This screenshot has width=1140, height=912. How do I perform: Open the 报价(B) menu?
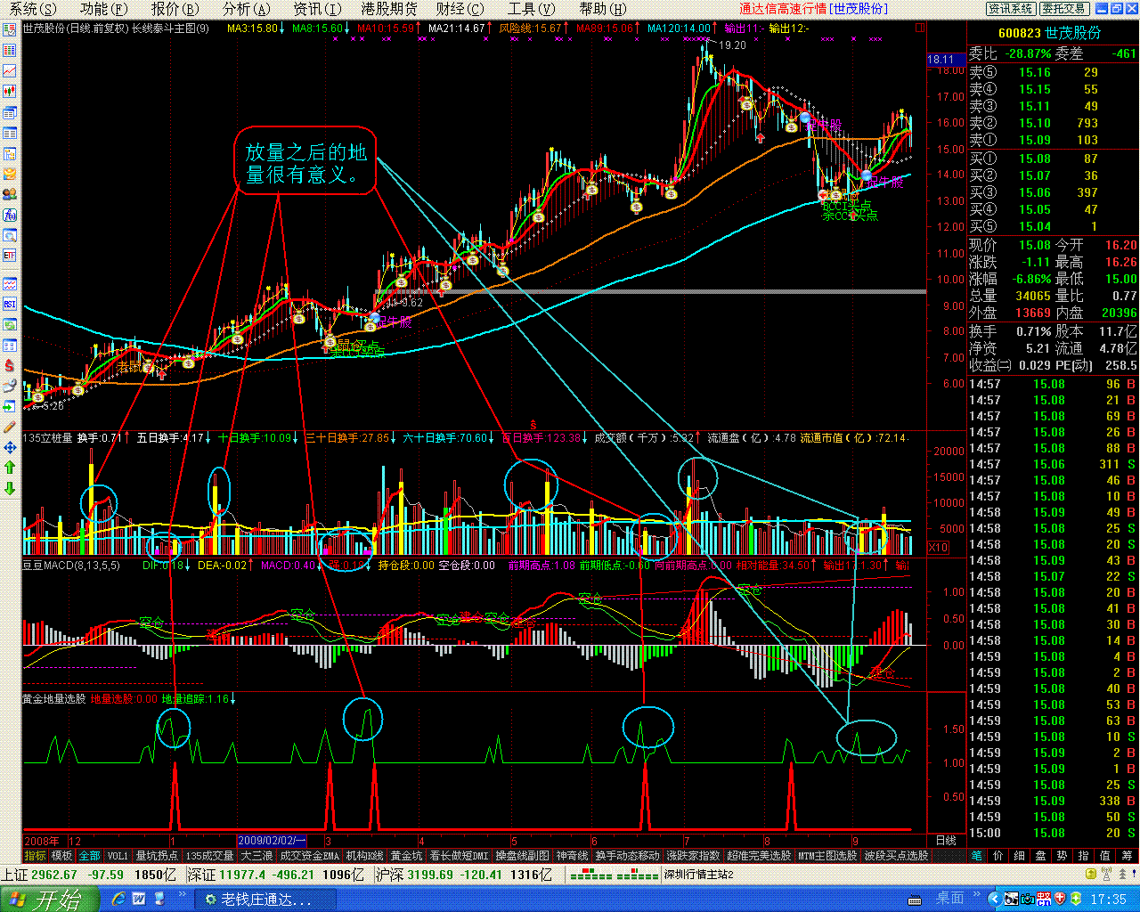click(x=175, y=9)
